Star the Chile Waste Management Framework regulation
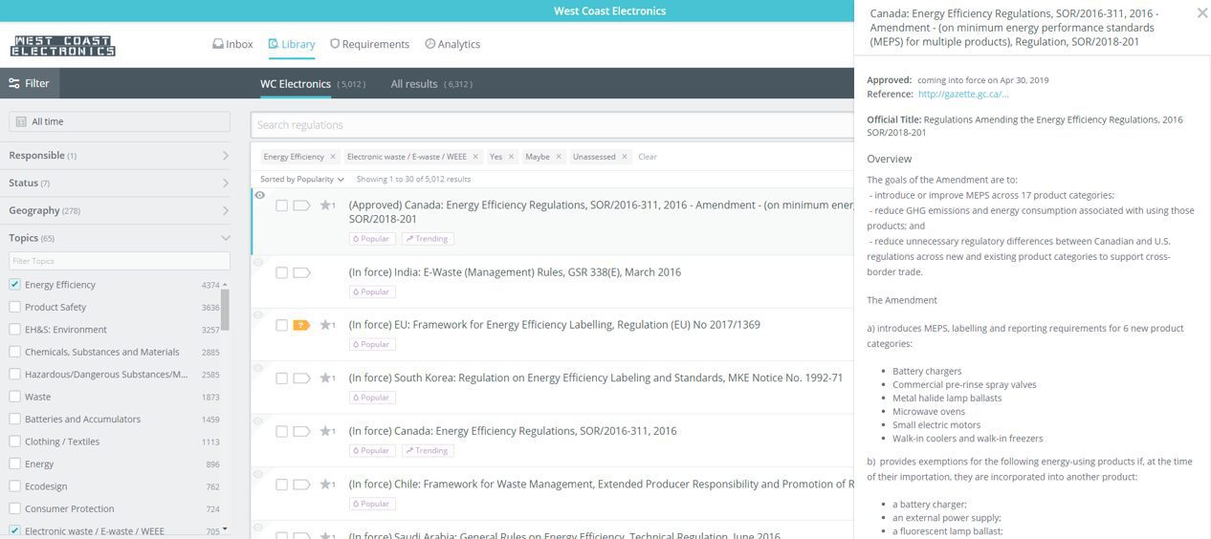This screenshot has width=1211, height=539. pos(325,485)
